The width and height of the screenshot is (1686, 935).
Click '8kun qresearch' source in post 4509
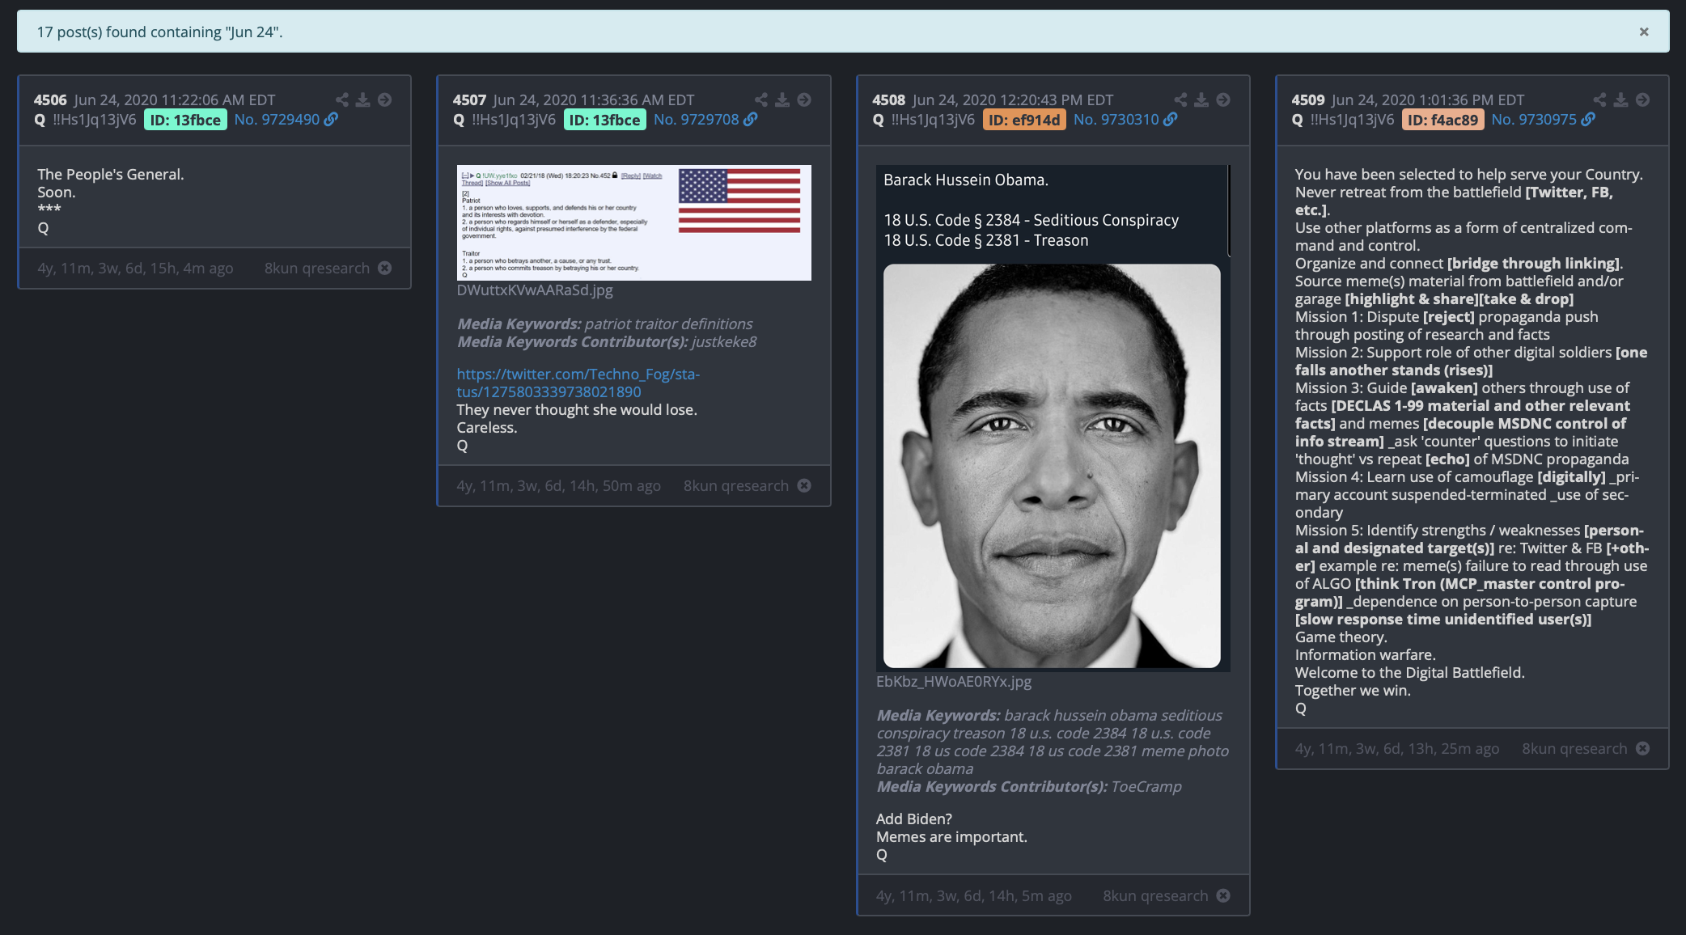[1574, 748]
